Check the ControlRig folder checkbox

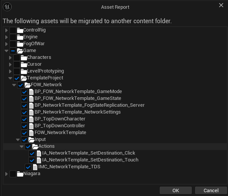tap(13, 30)
